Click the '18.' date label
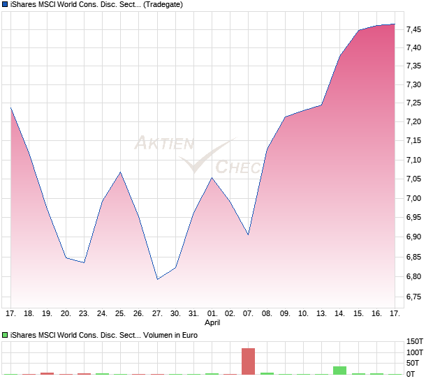 tap(29, 313)
